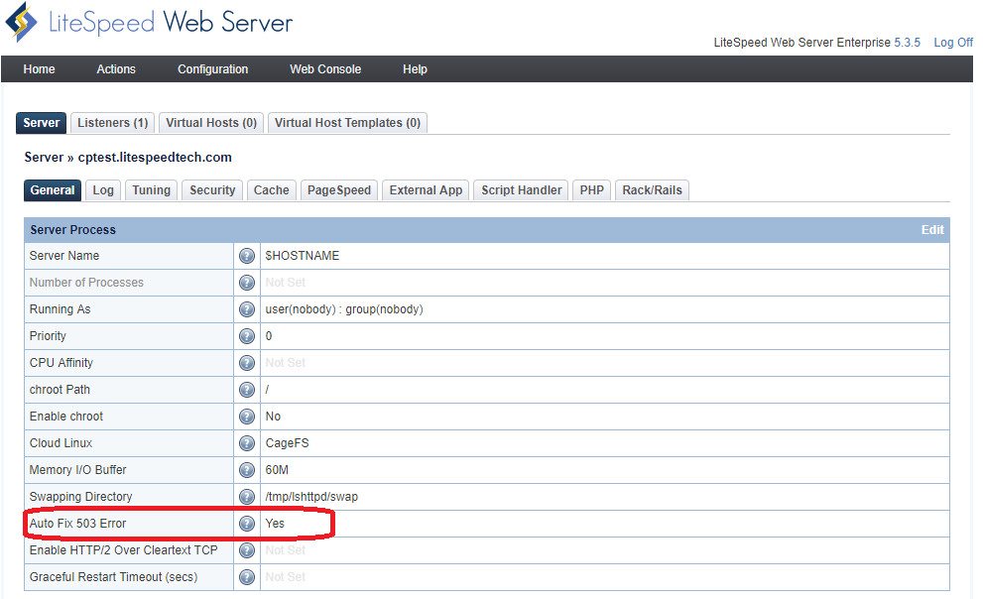Viewport: 983px width, 599px height.
Task: Open the Actions menu
Action: (116, 68)
